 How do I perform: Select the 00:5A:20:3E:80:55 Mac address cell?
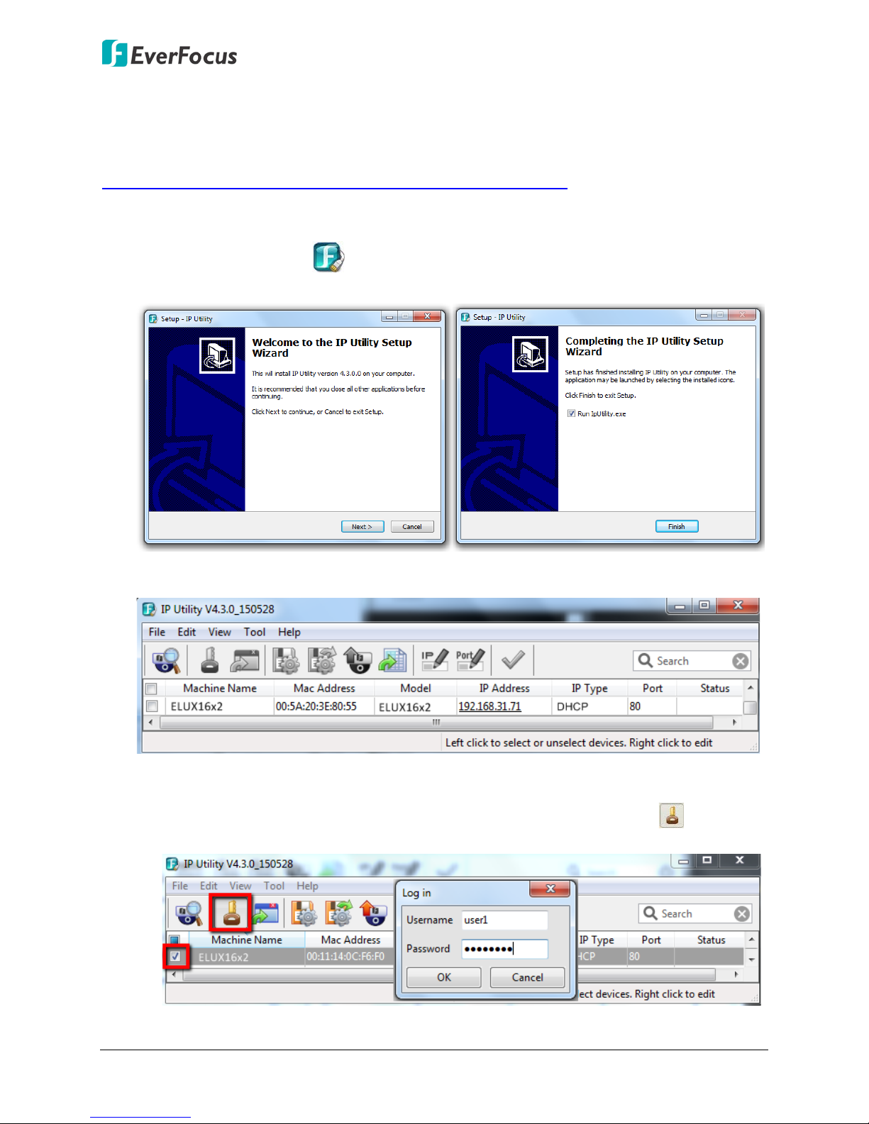[x=316, y=706]
